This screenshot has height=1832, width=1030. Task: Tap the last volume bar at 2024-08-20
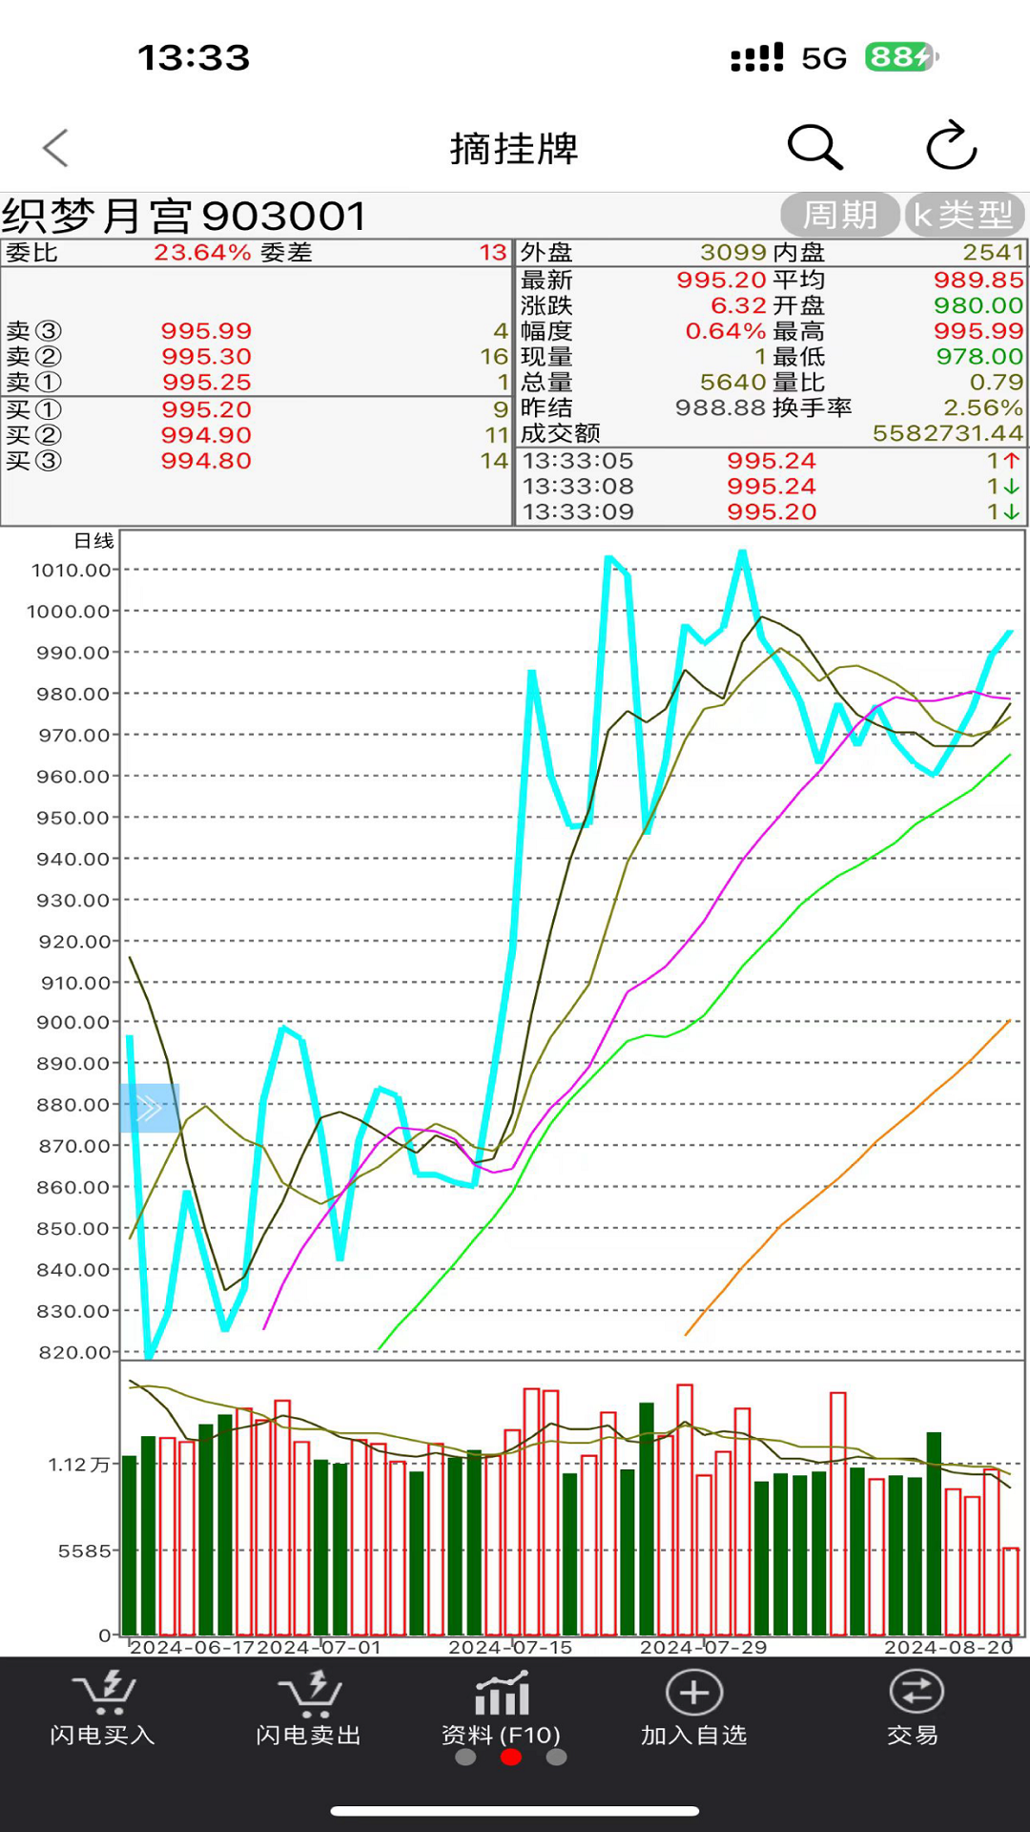[1011, 1591]
